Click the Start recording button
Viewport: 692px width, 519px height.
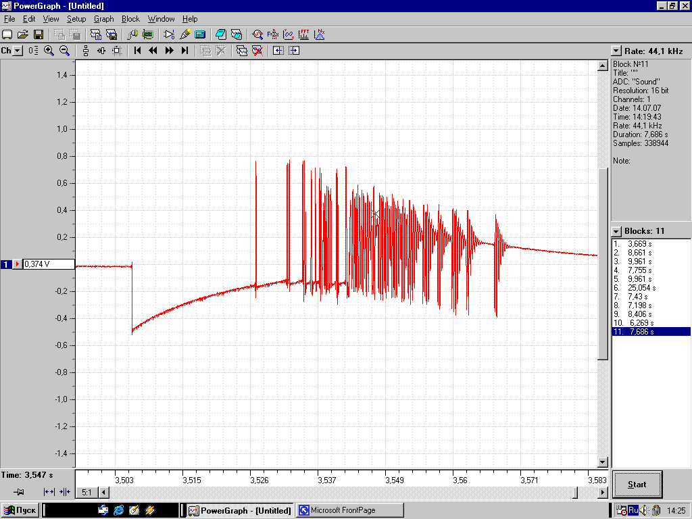coord(637,485)
